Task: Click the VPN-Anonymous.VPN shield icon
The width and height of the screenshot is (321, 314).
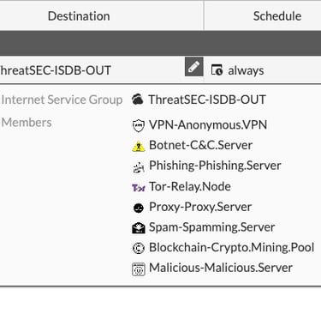Action: [x=139, y=125]
